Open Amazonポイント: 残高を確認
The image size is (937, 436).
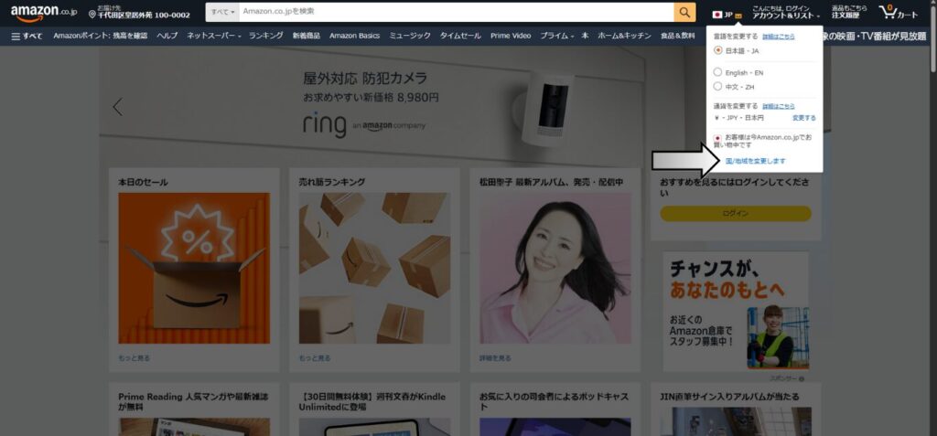(x=100, y=36)
